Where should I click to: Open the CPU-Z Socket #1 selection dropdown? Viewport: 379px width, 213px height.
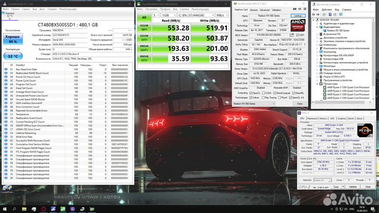322,180
